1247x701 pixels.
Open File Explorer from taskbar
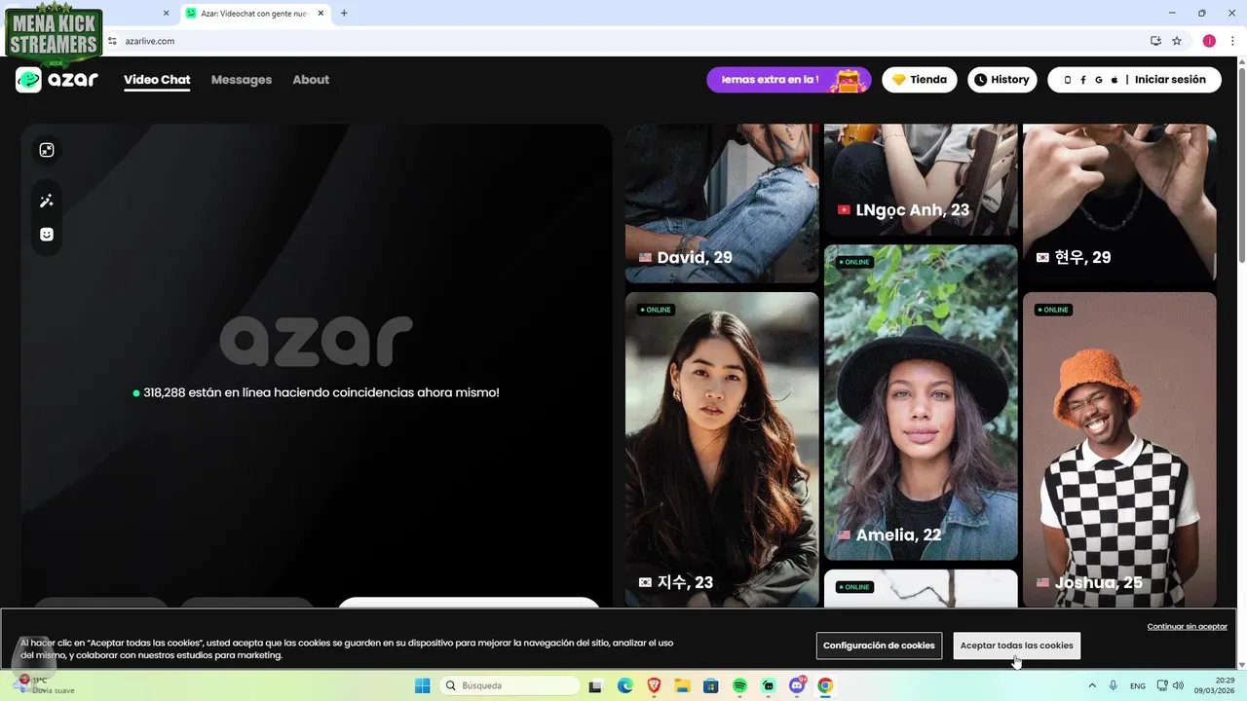tap(682, 685)
